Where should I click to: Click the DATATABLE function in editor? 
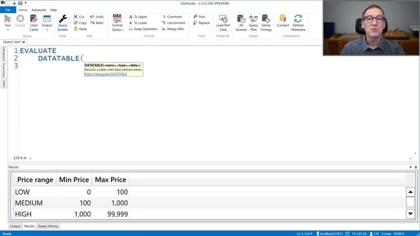tap(58, 58)
